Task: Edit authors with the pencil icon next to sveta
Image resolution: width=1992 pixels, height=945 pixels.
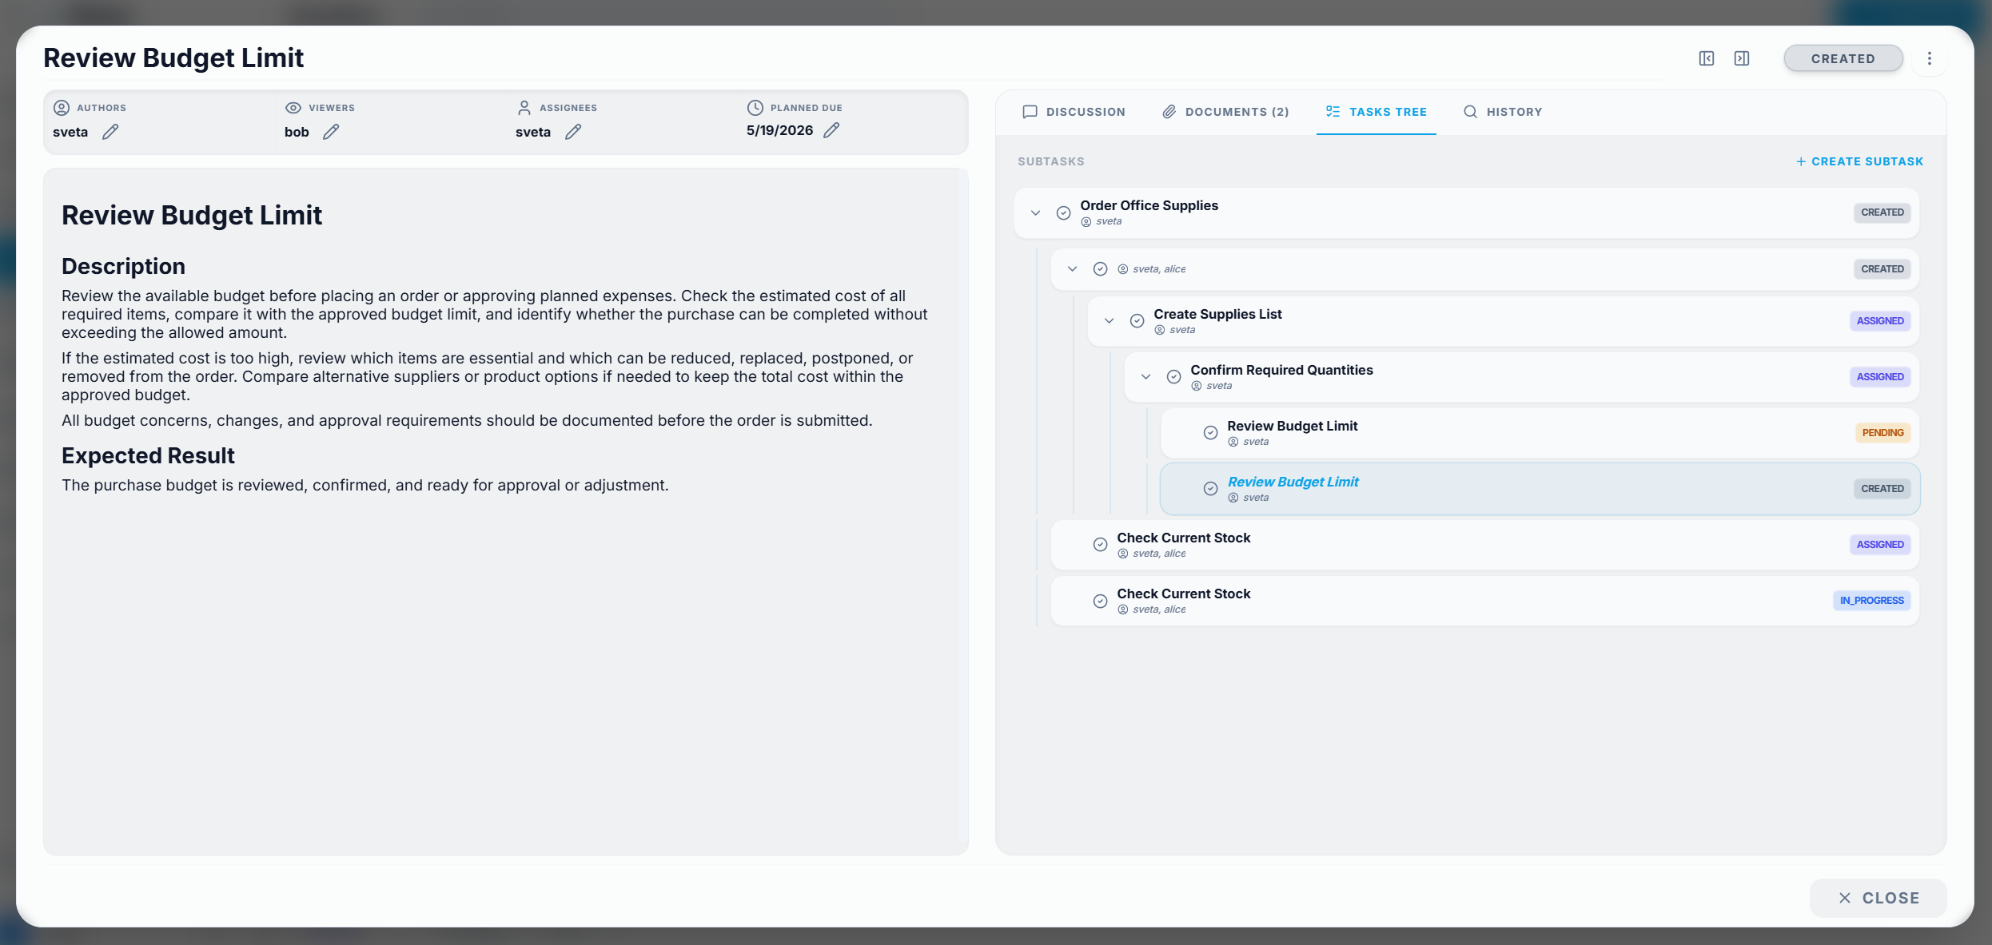Action: (x=110, y=132)
